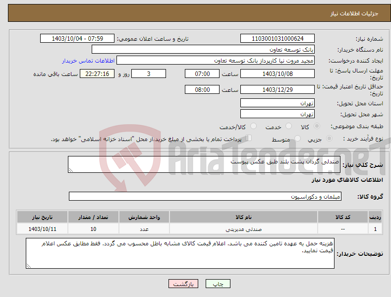Viewport: 391px width, 297px height.
Task: Click the بازگشت (back) button
Action: coord(183,284)
